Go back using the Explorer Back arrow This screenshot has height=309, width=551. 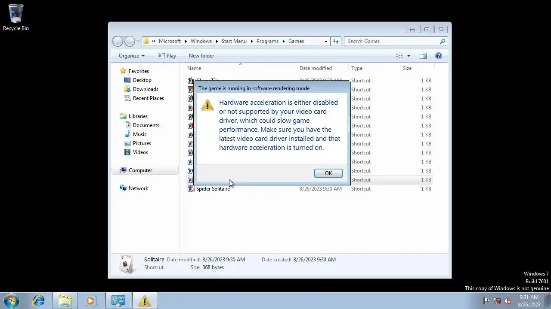coord(118,41)
